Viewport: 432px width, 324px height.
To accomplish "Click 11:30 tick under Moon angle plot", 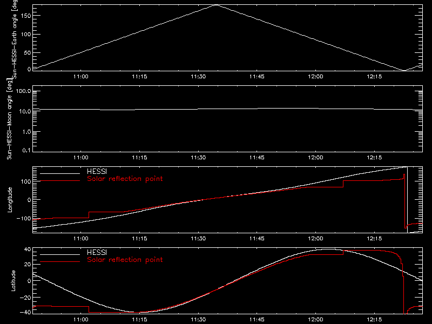I will (198, 158).
